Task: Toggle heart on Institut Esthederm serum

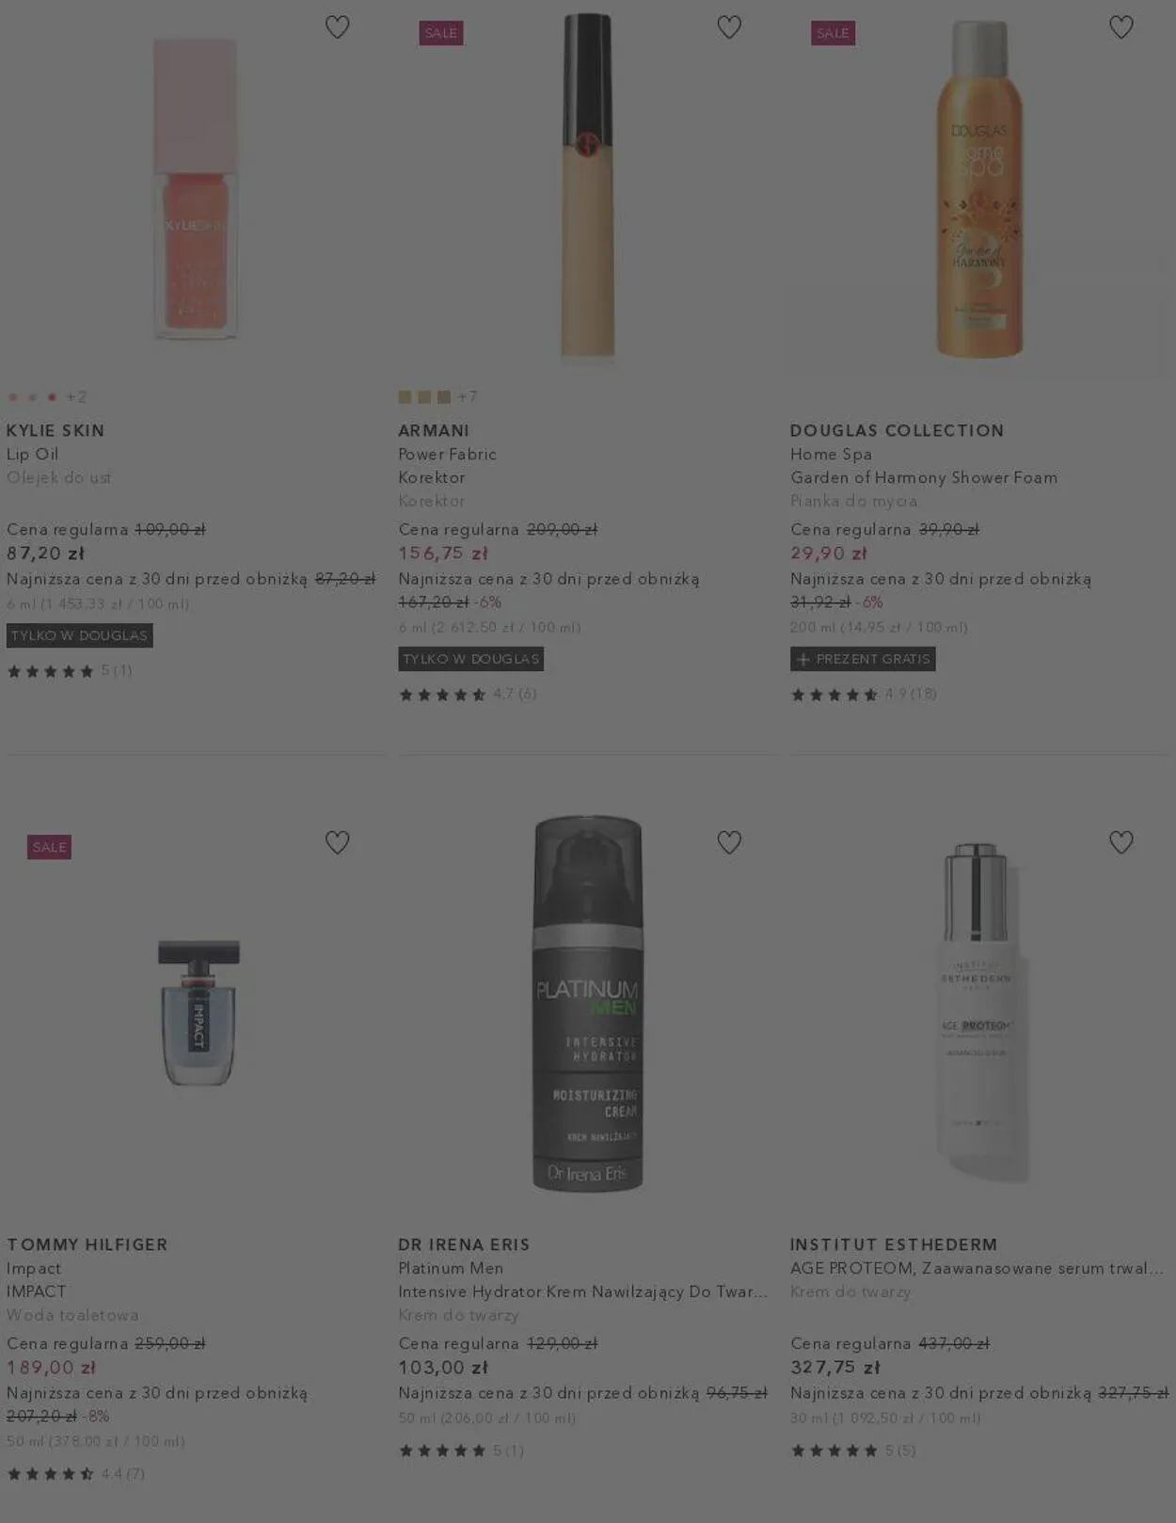Action: (1120, 842)
